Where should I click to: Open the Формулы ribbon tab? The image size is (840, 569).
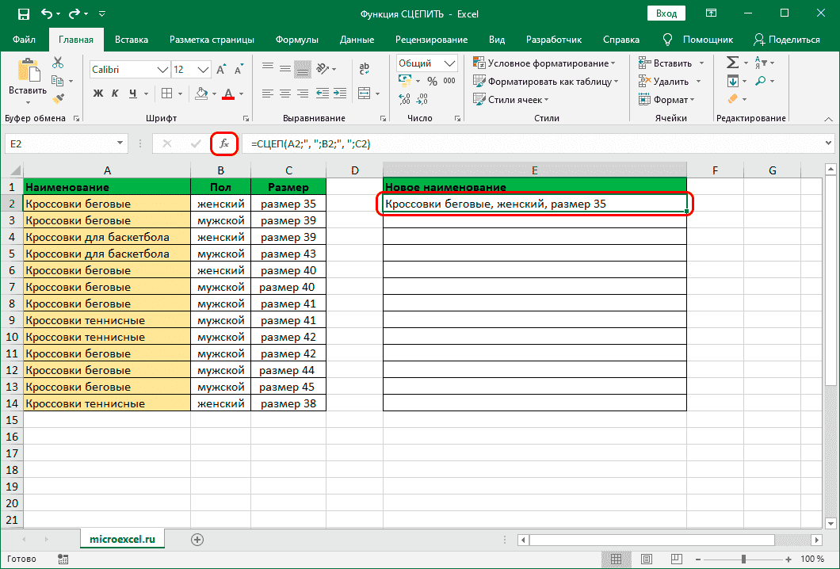tap(297, 40)
